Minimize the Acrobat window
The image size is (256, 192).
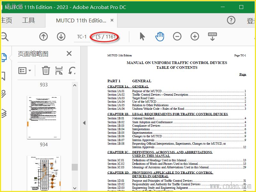point(223,7)
